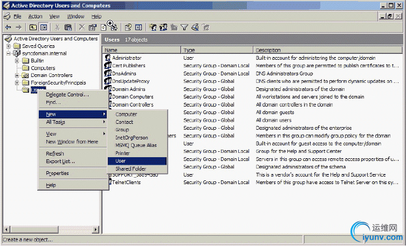Click the Properties toolbar icon
The height and width of the screenshot is (246, 406).
click(92, 27)
